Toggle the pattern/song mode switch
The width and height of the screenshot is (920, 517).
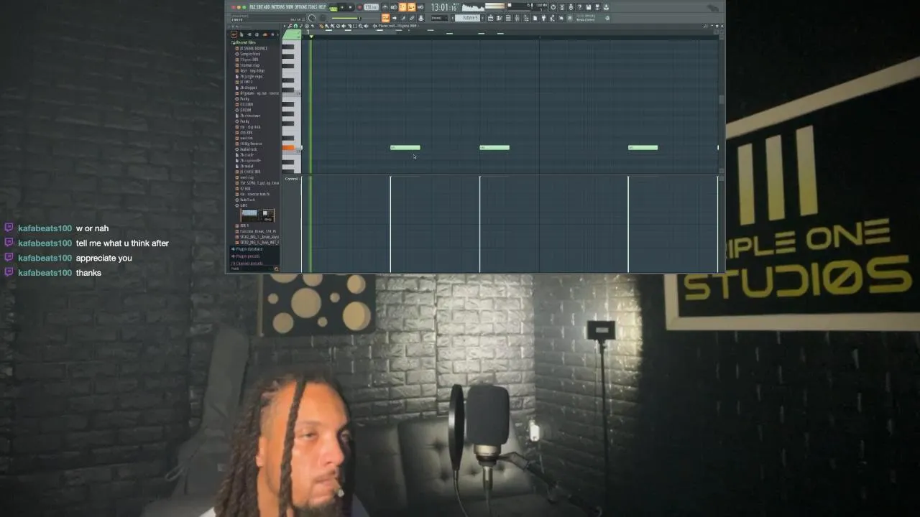[333, 8]
